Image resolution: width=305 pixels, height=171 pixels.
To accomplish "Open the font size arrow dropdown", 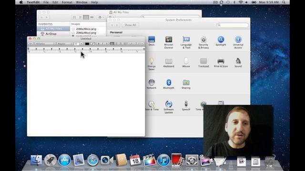I will [x=81, y=44].
